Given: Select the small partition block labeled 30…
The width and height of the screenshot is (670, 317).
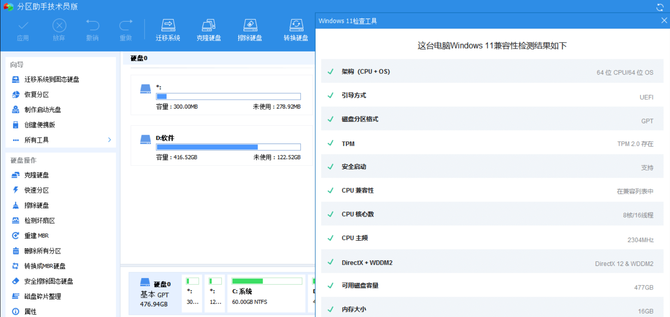Looking at the screenshot, I should (x=193, y=293).
